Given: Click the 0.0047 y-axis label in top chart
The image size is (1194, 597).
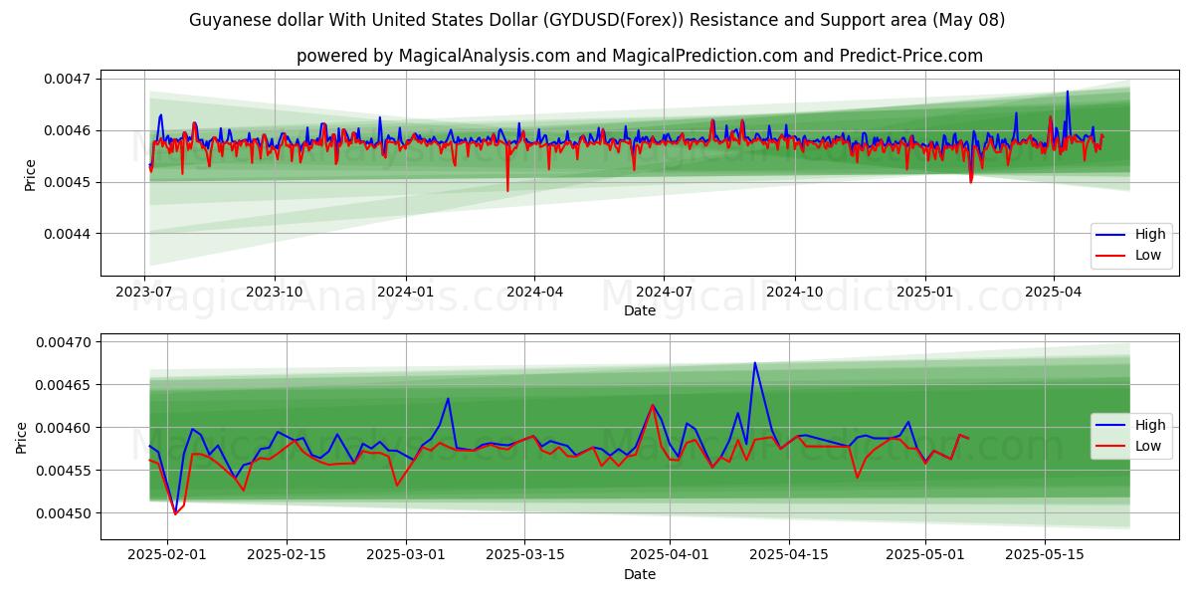Looking at the screenshot, I should coord(68,79).
